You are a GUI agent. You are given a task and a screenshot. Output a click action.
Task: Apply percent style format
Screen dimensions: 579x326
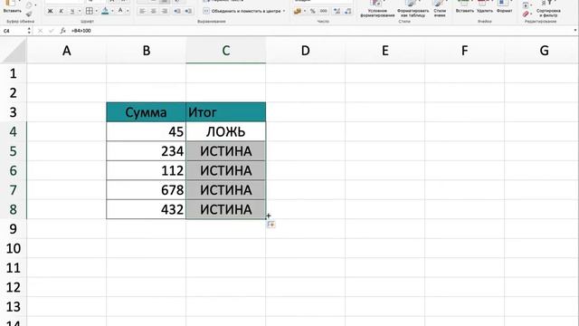pyautogui.click(x=313, y=11)
